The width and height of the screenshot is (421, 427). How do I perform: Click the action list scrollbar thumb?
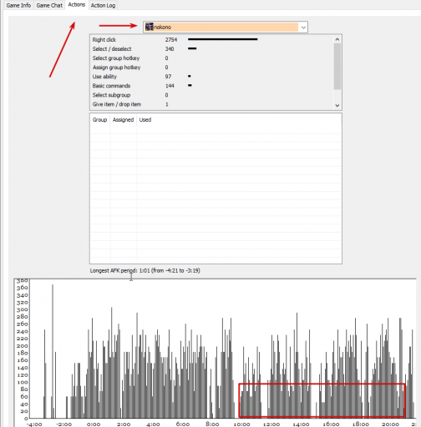(337, 67)
